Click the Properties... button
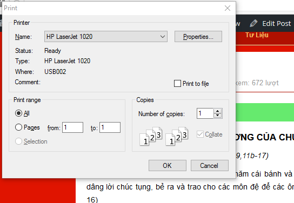Viewport: 294px width, 203px height. pos(198,37)
